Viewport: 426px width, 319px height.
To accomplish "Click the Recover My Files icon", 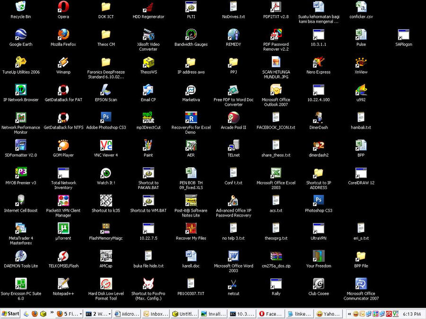I will [191, 228].
